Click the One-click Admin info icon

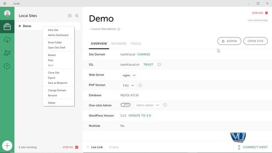(x=165, y=105)
